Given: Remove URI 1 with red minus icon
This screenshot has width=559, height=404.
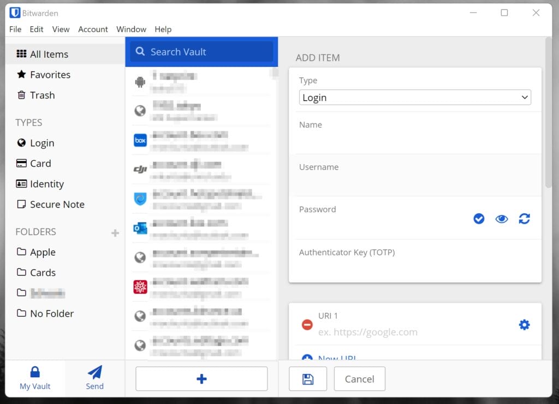Looking at the screenshot, I should [x=307, y=324].
